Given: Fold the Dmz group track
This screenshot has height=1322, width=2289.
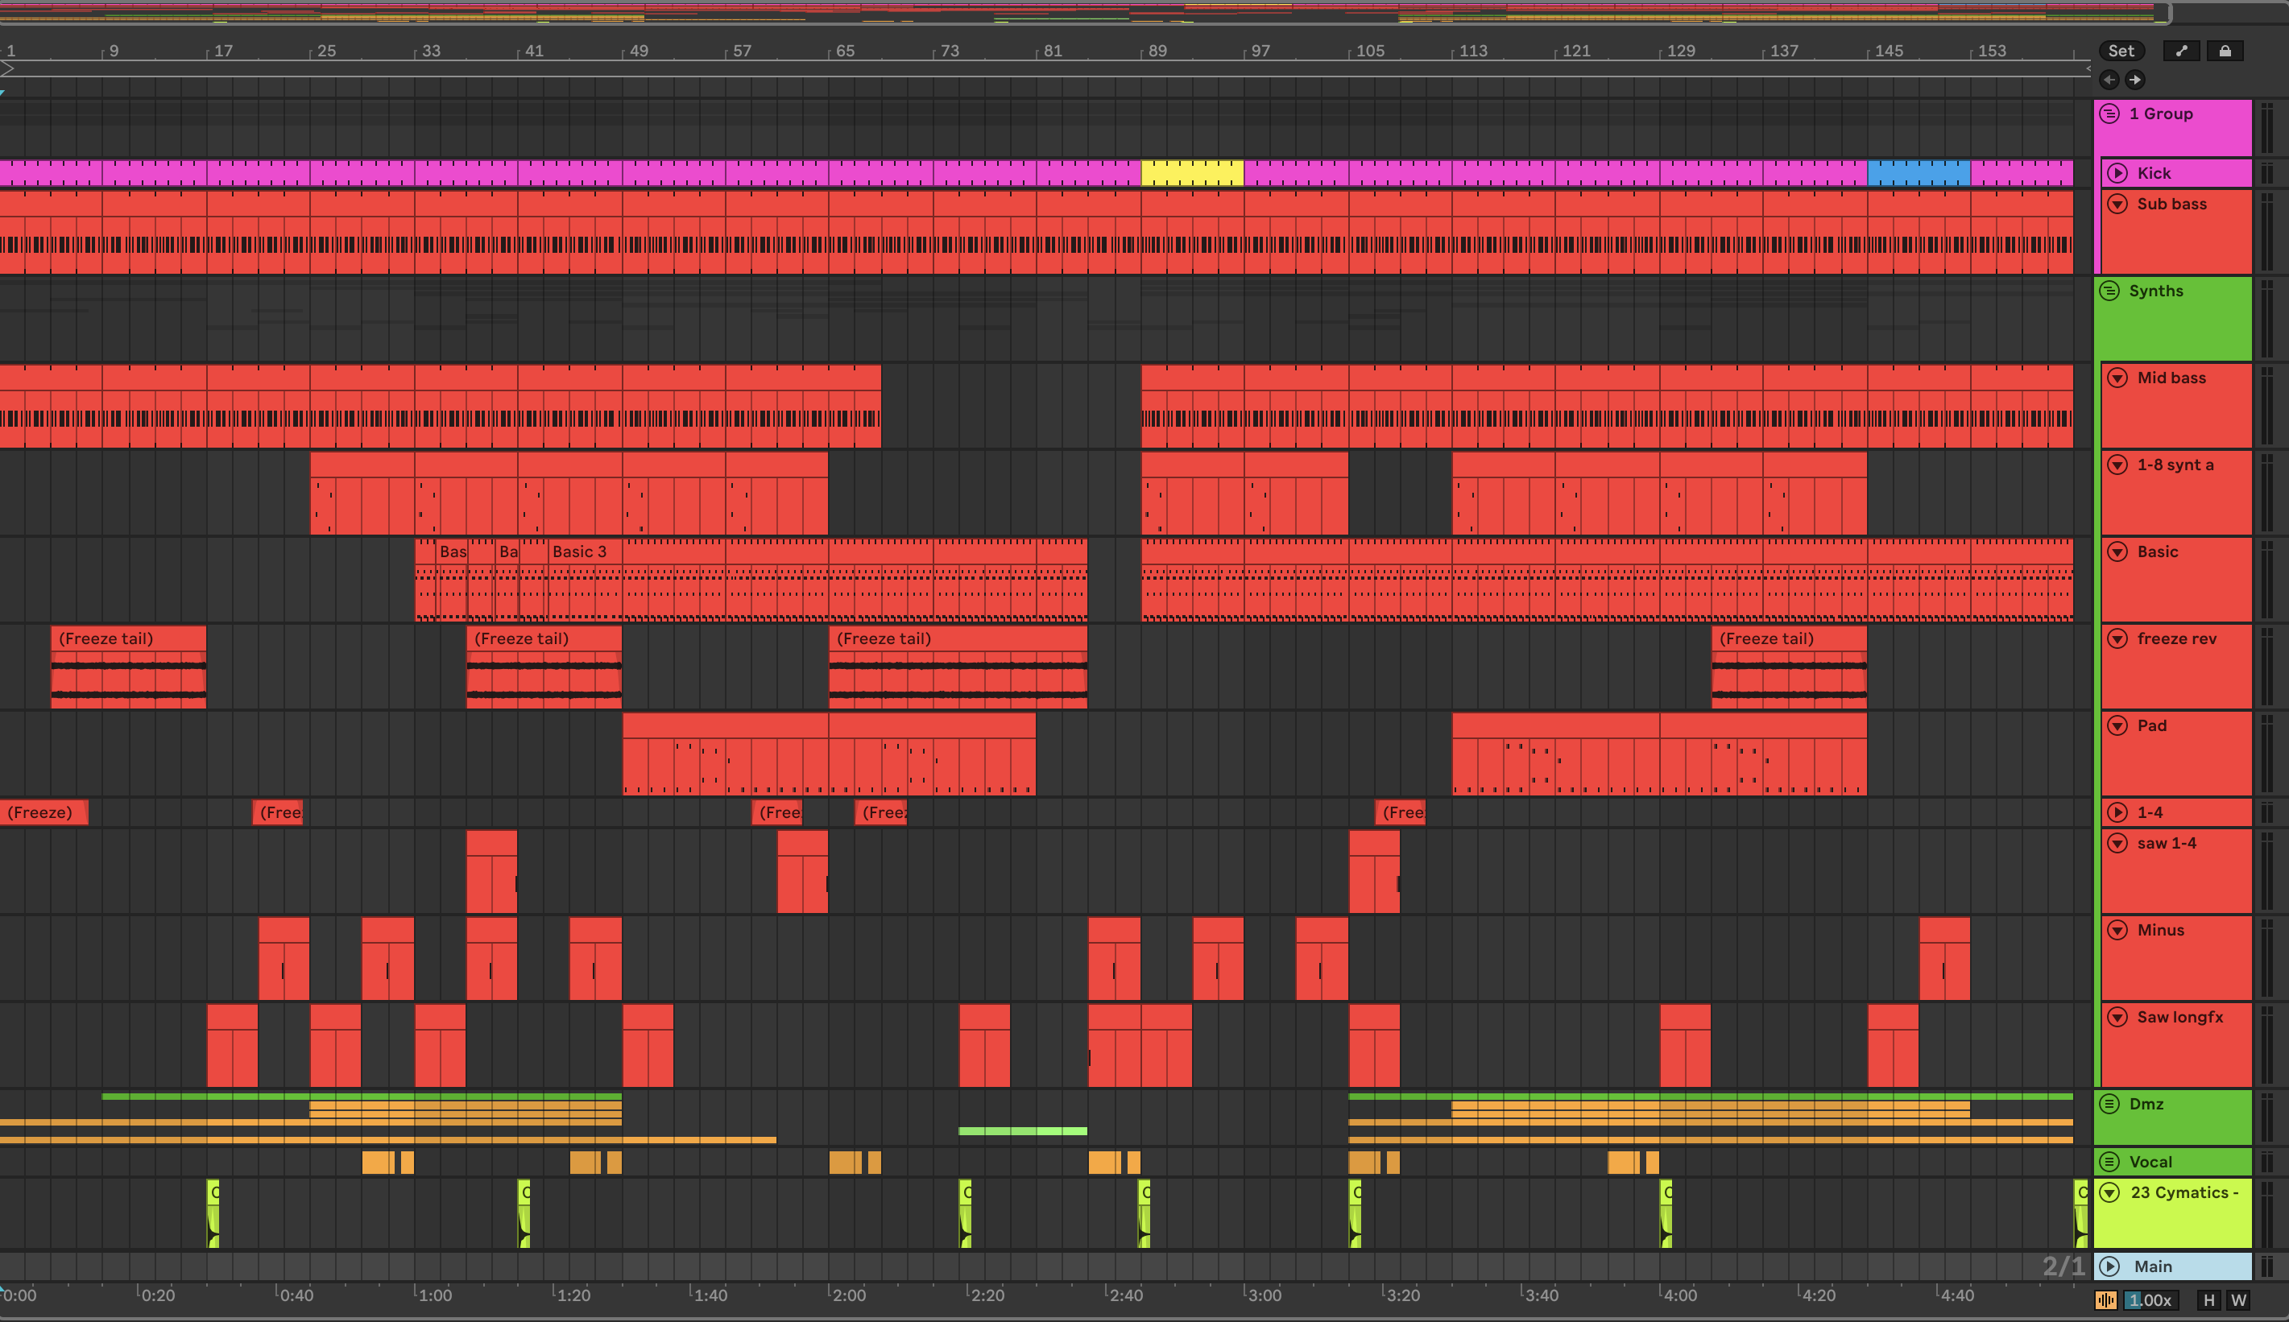Looking at the screenshot, I should (2110, 1104).
